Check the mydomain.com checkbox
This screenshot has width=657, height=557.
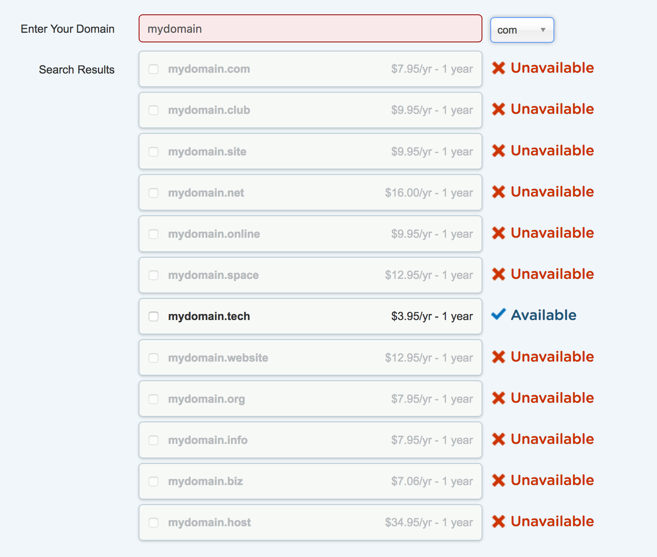[153, 69]
